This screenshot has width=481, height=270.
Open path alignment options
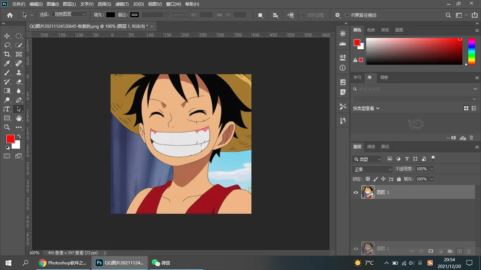276,15
